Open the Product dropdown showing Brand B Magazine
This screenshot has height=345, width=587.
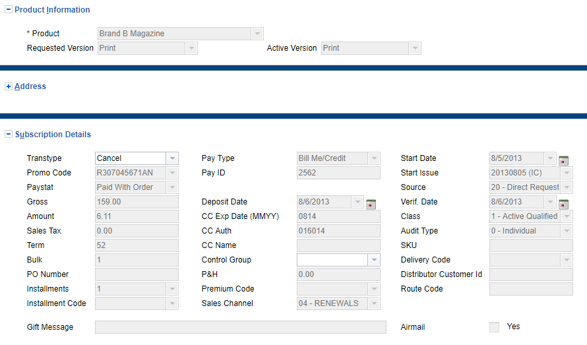257,34
